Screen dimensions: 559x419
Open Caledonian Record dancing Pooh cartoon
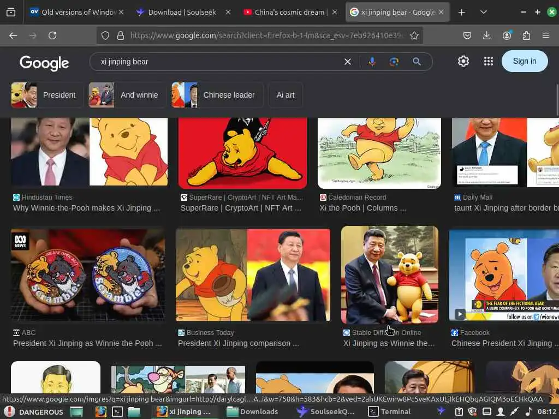click(379, 153)
